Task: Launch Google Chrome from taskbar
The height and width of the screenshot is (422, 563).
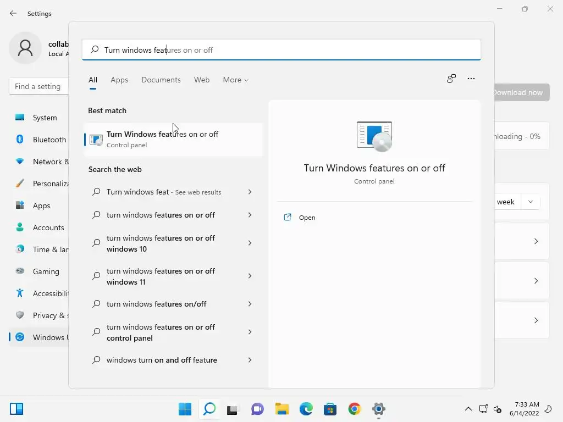Action: pos(355,409)
